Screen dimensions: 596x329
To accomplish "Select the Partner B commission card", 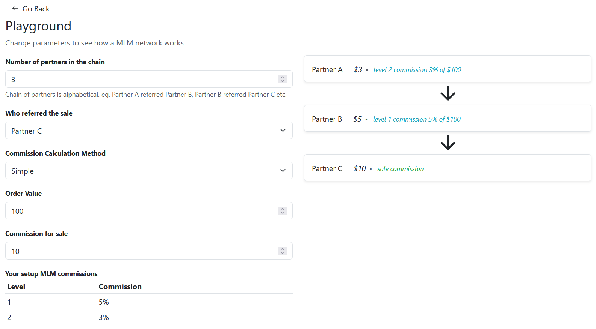I will click(x=526, y=119).
